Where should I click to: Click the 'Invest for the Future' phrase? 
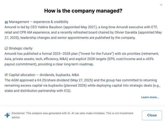96,54
